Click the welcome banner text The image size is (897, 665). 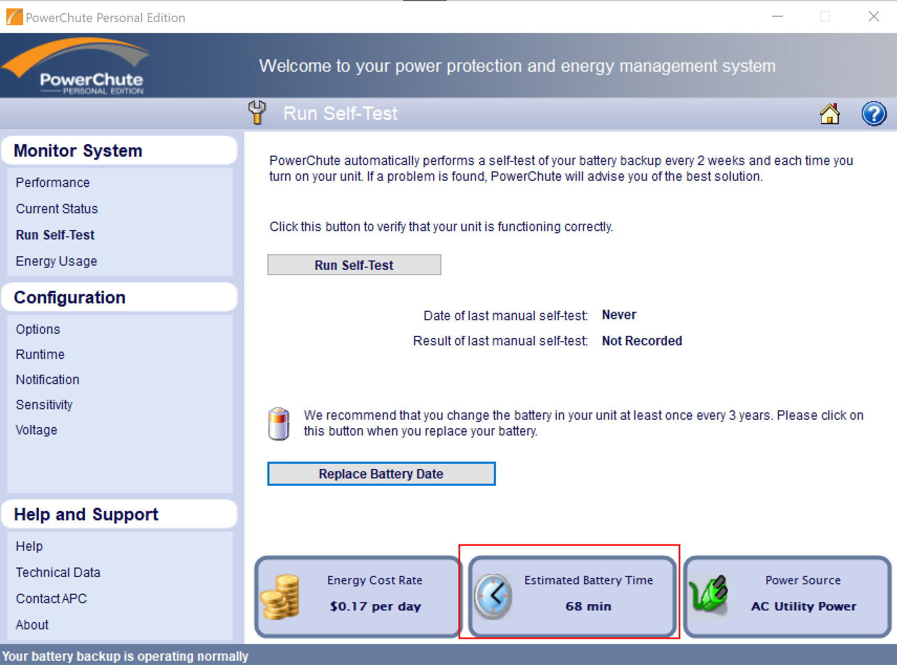(x=517, y=66)
